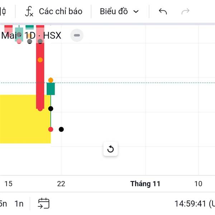This screenshot has height=215, width=215.
Task: Click the red dot below green candle wick
Action: [51, 129]
